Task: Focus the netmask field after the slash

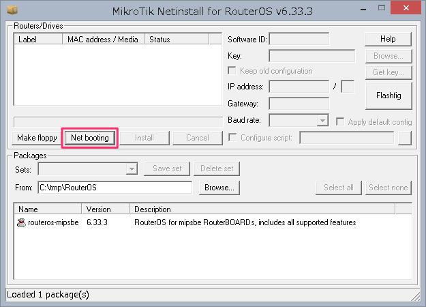Action: (x=348, y=87)
